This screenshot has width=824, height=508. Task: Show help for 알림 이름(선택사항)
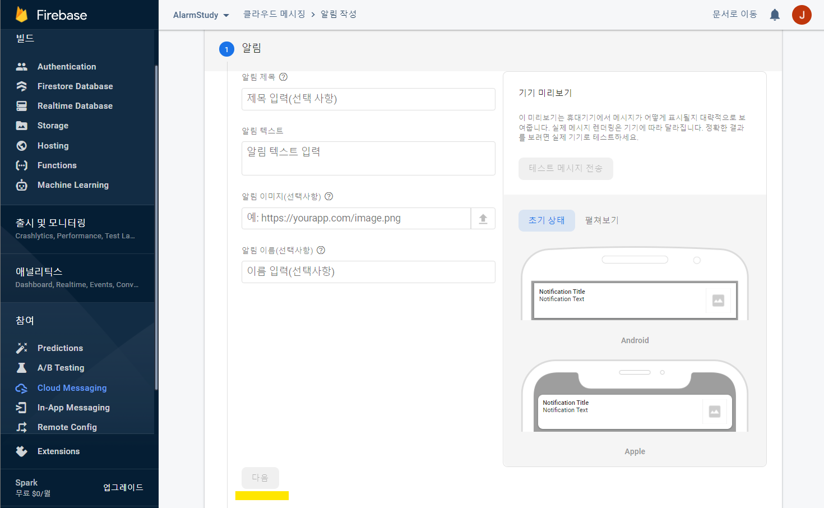point(321,250)
